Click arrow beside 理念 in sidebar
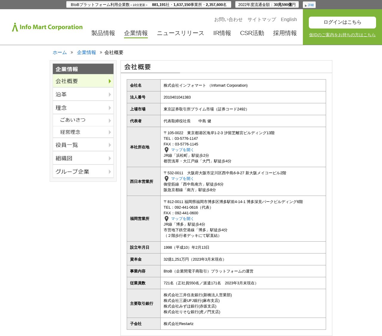Screen dimensions: 382x336 (110, 108)
